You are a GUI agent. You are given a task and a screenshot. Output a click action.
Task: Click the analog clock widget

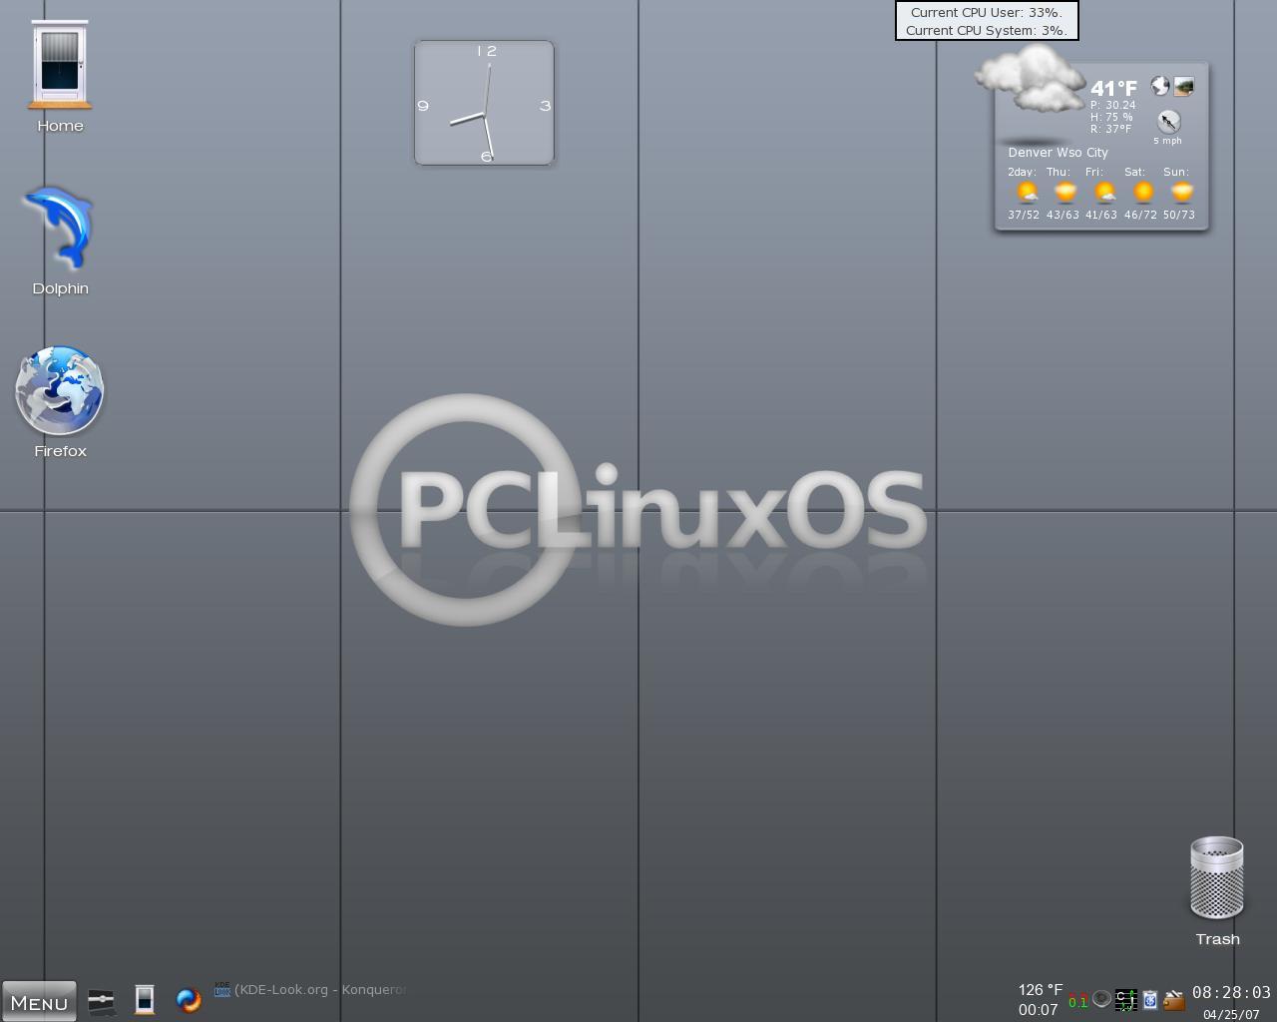tap(484, 103)
